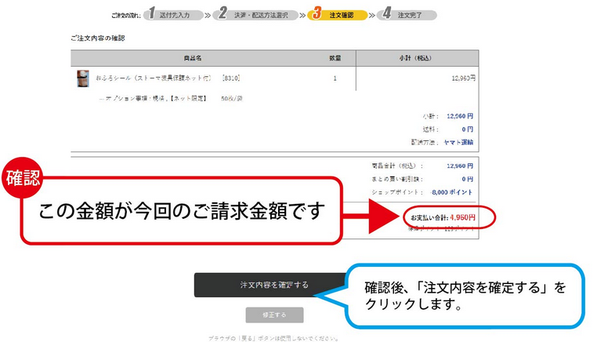The height and width of the screenshot is (342, 597).
Task: Click the step 4 number icon
Action: tap(386, 13)
